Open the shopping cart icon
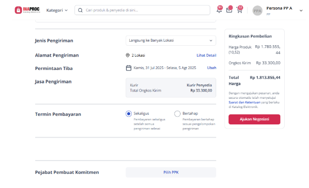This screenshot has height=188, width=309. (240, 10)
